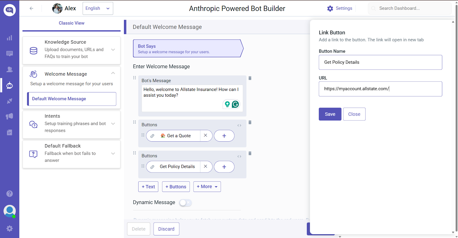Open the users sidebar icon

(9, 69)
